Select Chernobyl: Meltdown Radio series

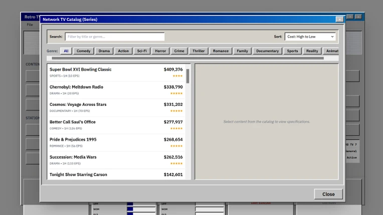(116, 90)
